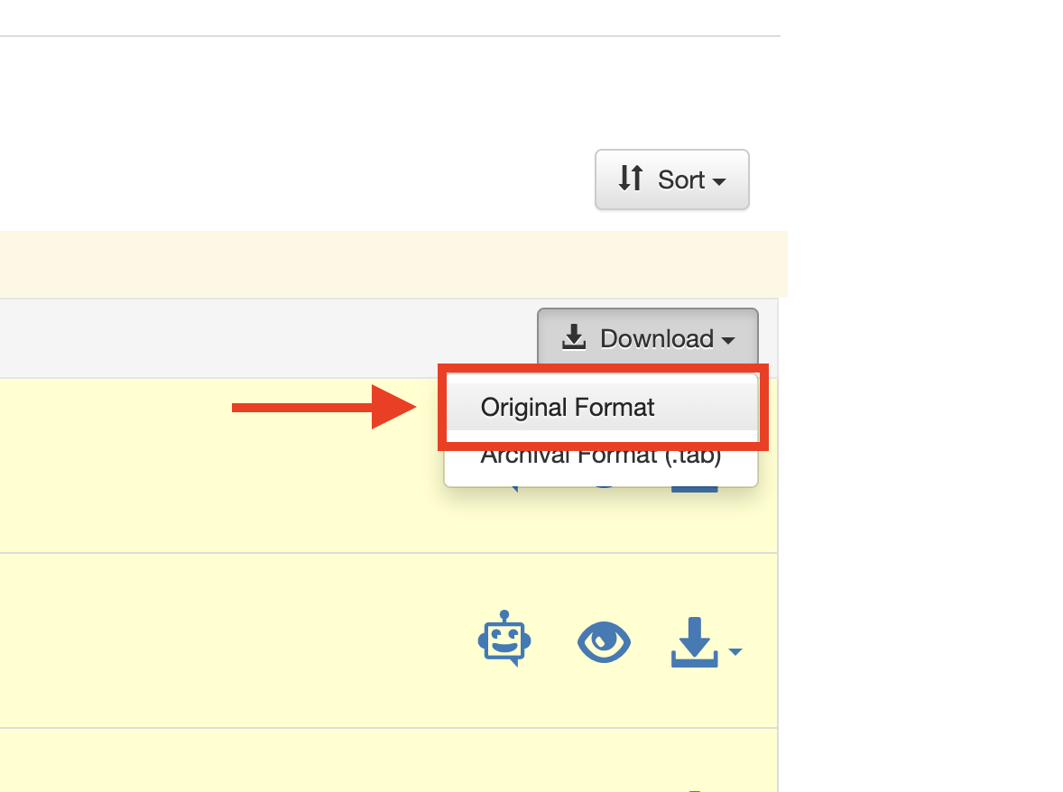
Task: Select Archival Format (.tab) option
Action: (x=600, y=457)
